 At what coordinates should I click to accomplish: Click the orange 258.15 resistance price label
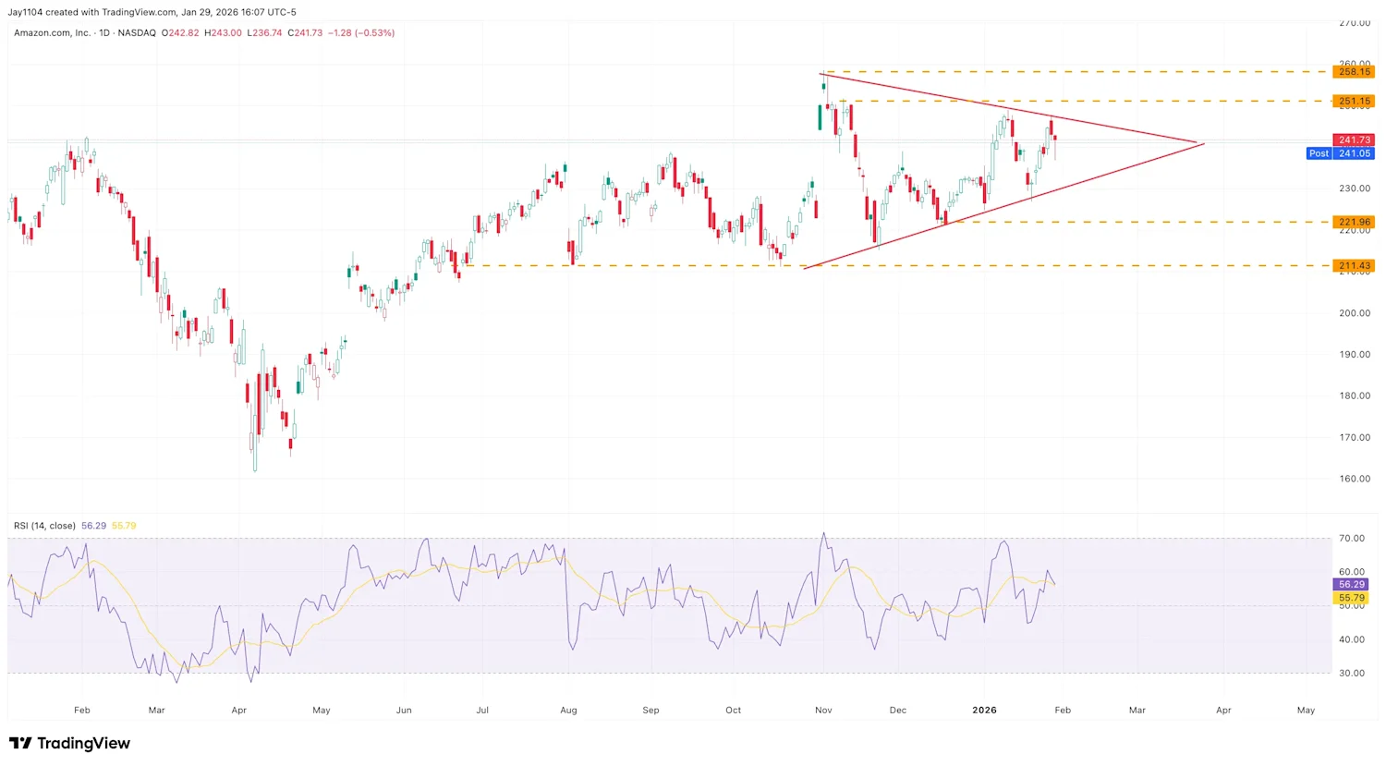pyautogui.click(x=1352, y=71)
